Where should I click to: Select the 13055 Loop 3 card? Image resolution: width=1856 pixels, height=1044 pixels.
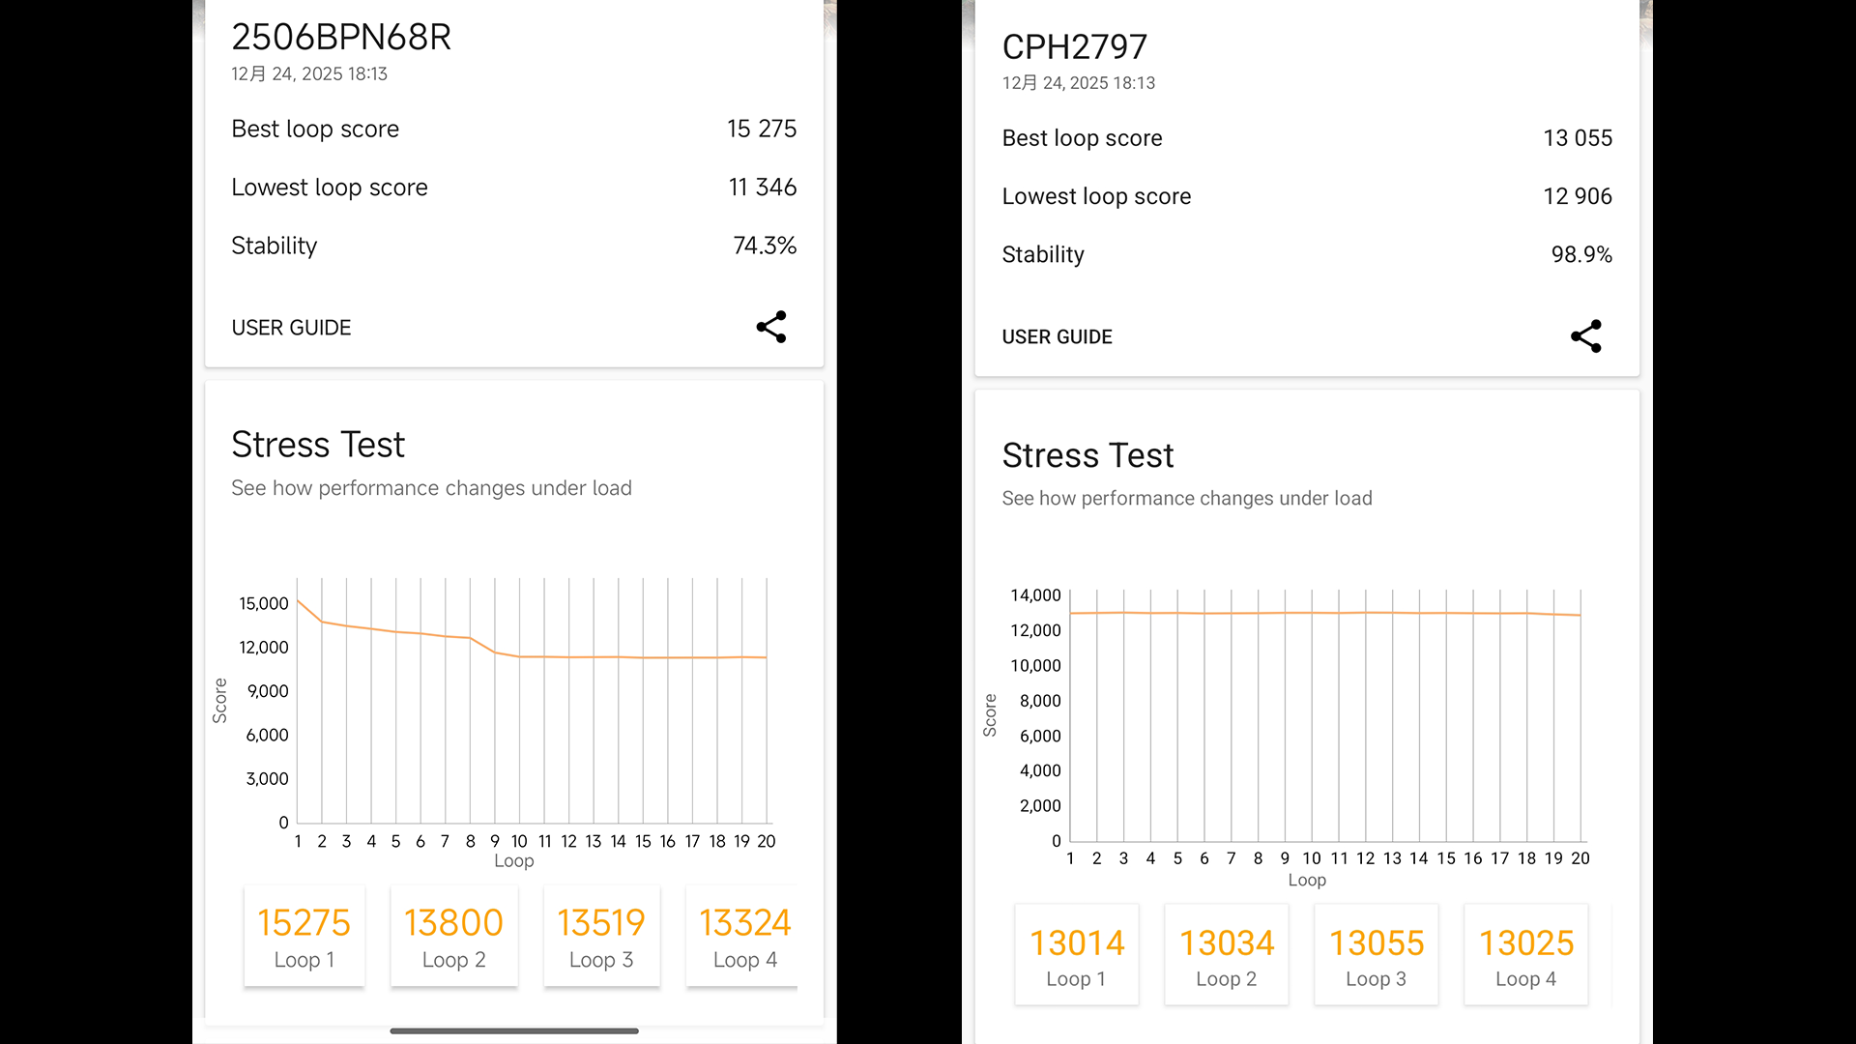coord(1376,955)
